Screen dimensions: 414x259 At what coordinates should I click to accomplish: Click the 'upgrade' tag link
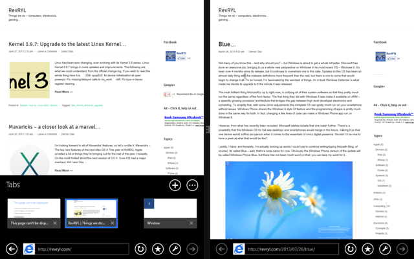[x=98, y=105]
